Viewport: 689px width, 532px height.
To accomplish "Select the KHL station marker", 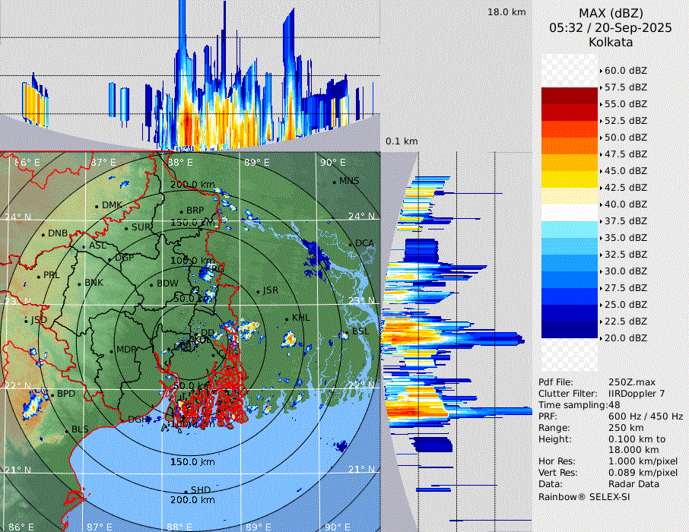I will tap(287, 319).
